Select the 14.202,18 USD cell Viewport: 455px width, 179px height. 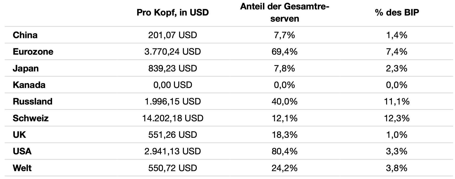[x=173, y=118]
